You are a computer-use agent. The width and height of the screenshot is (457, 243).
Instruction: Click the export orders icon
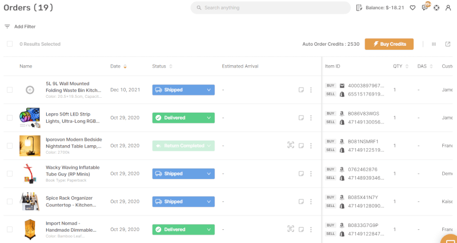447,44
